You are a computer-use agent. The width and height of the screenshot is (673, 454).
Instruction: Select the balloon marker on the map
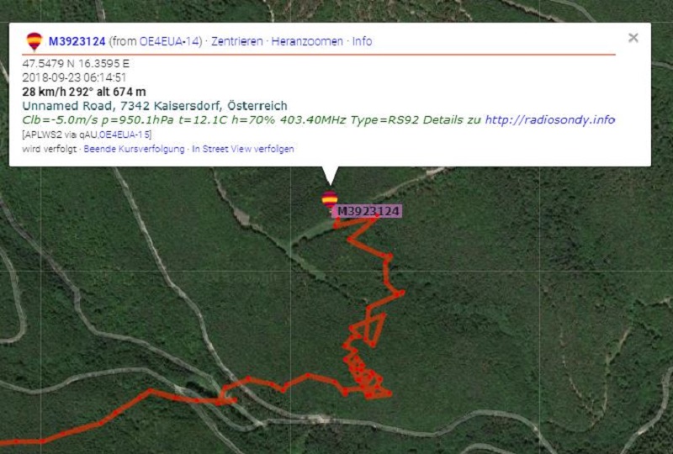pos(330,199)
